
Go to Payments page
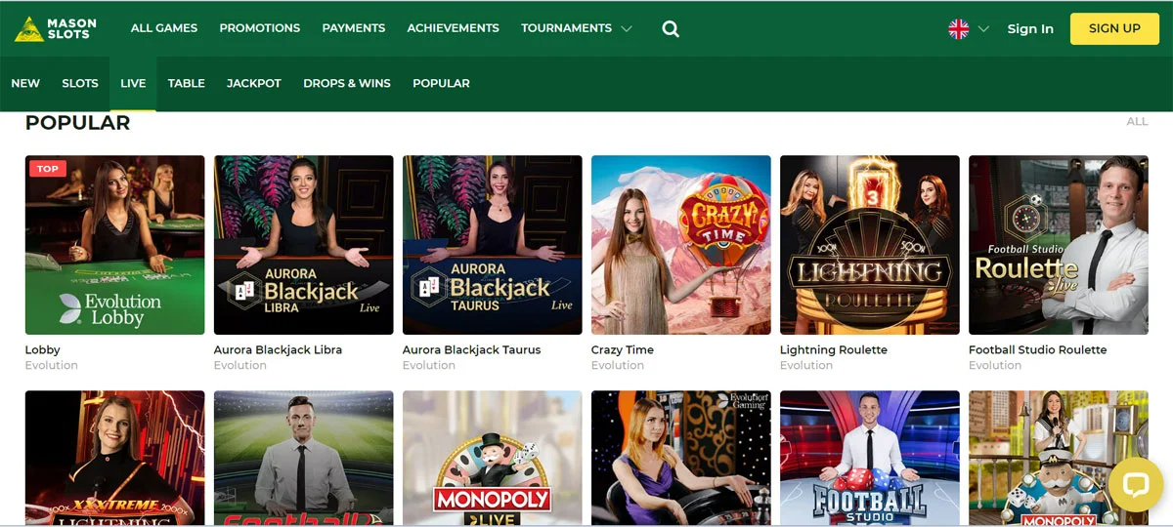pos(354,28)
